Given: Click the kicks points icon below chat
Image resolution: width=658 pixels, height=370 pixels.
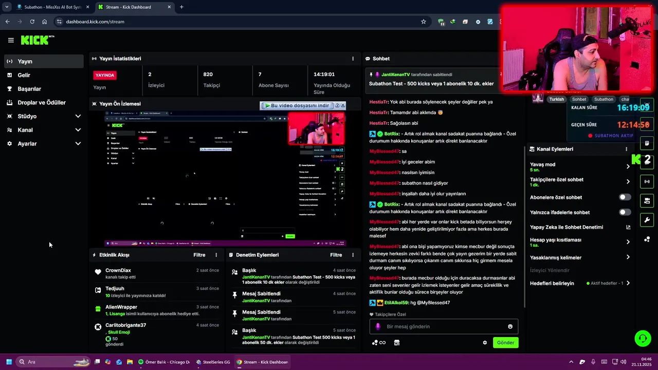Looking at the screenshot, I should point(378,343).
